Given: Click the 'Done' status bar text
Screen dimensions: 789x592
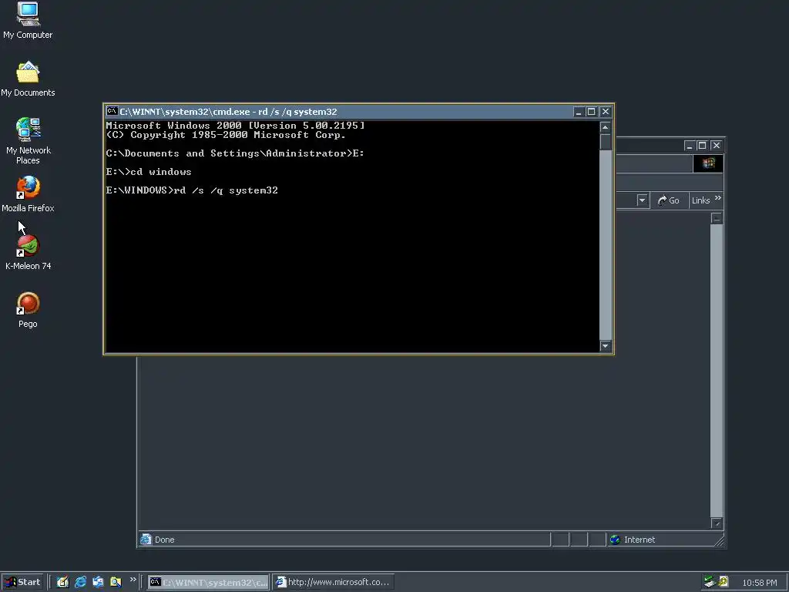Looking at the screenshot, I should point(165,540).
